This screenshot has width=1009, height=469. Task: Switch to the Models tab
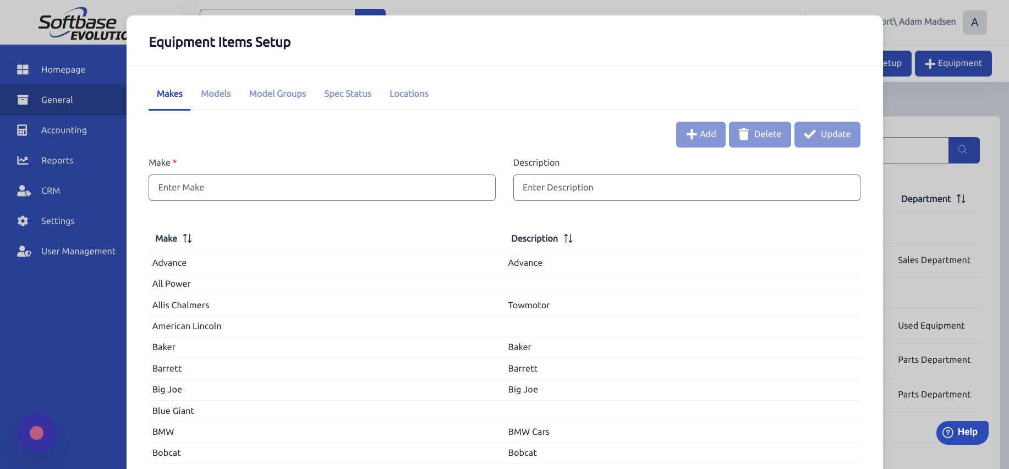click(216, 94)
